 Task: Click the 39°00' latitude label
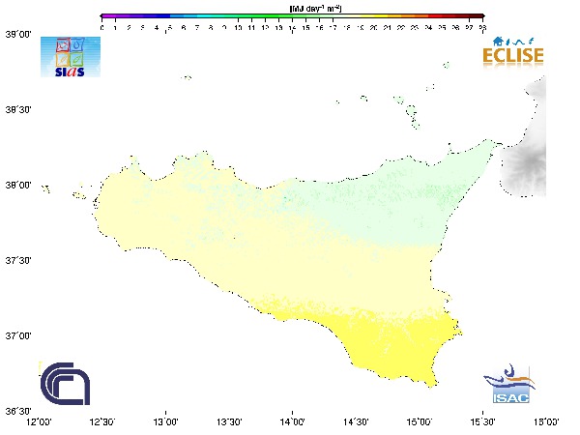(17, 35)
